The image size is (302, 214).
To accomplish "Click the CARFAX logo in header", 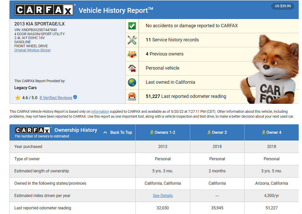I will (44, 10).
